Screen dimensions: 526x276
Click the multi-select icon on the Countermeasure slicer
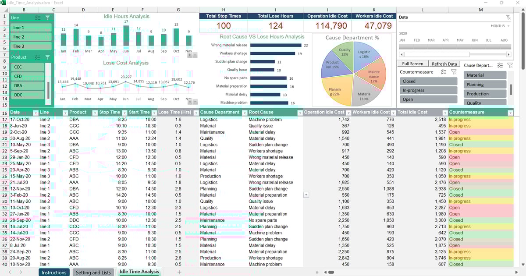[x=444, y=72]
